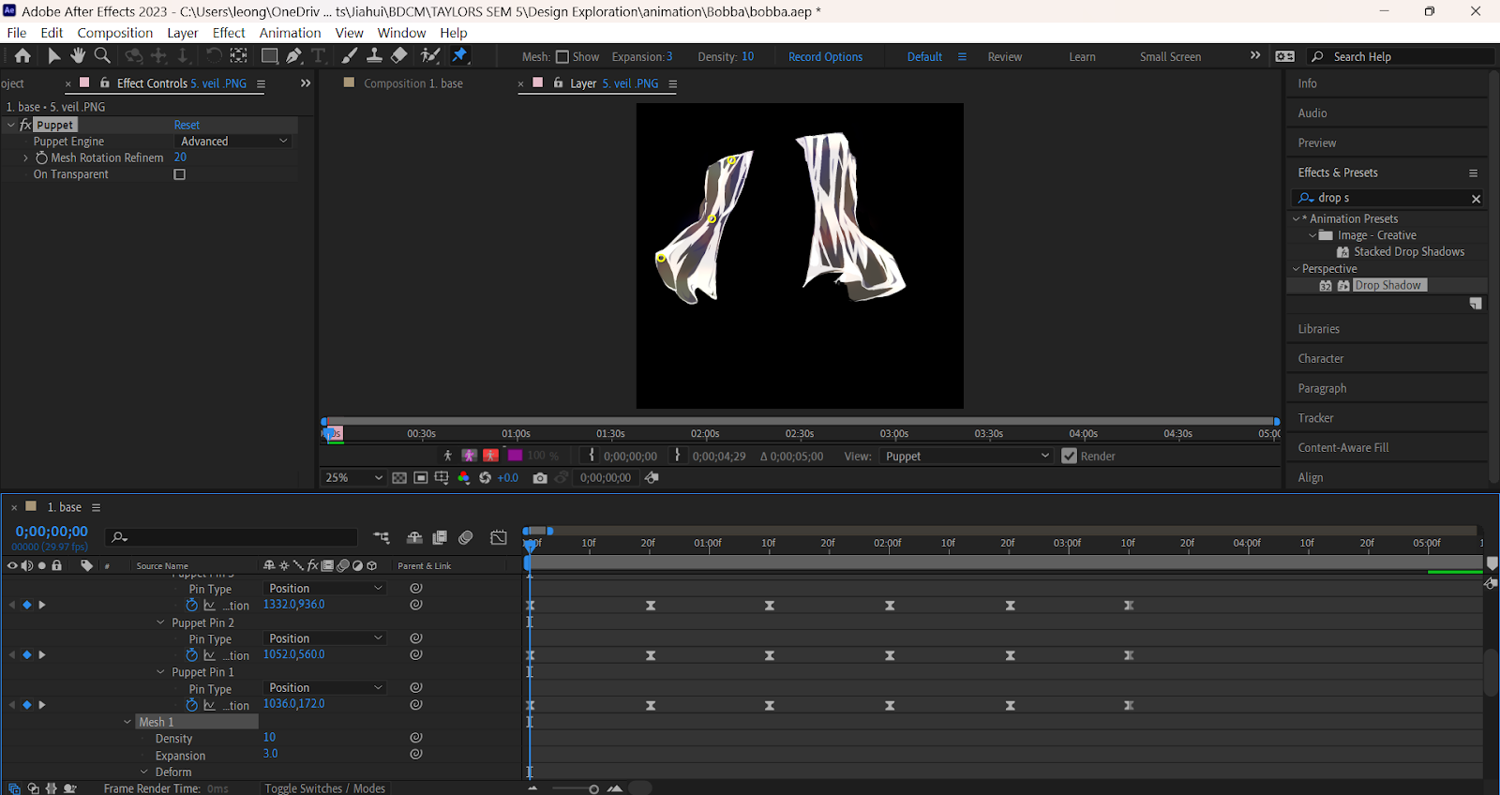Expand Mesh Rotation Refinement property
Viewport: 1500px width, 795px height.
coord(25,158)
